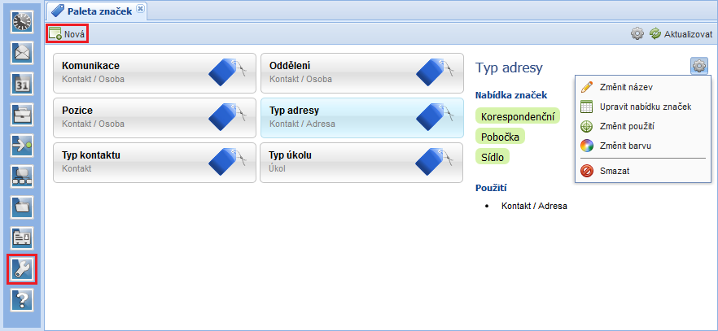Open the wrench settings sidebar icon
The height and width of the screenshot is (331, 718).
click(x=21, y=269)
